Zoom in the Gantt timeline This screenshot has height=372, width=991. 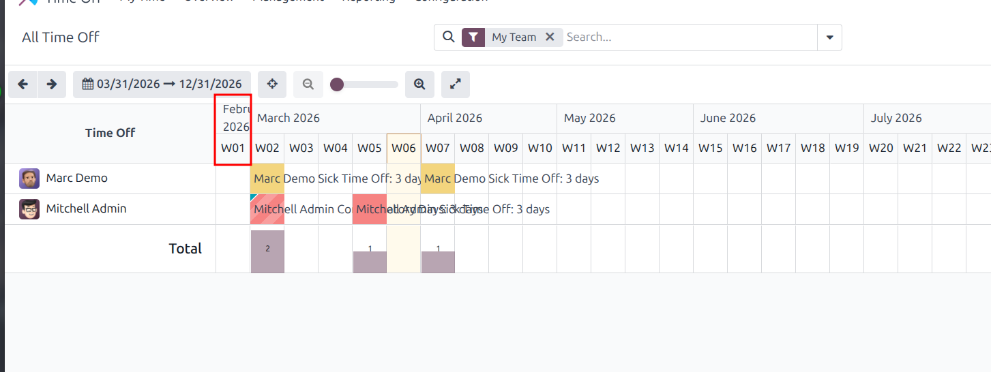point(419,84)
